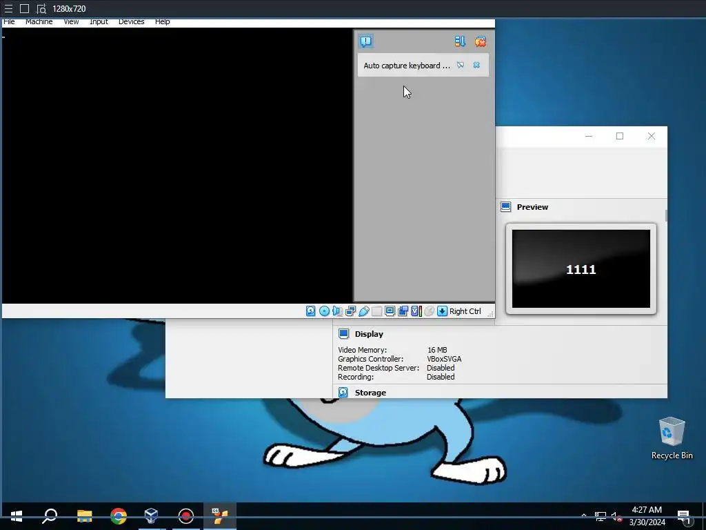Click the network adapters indicator
The width and height of the screenshot is (706, 530).
click(x=351, y=311)
